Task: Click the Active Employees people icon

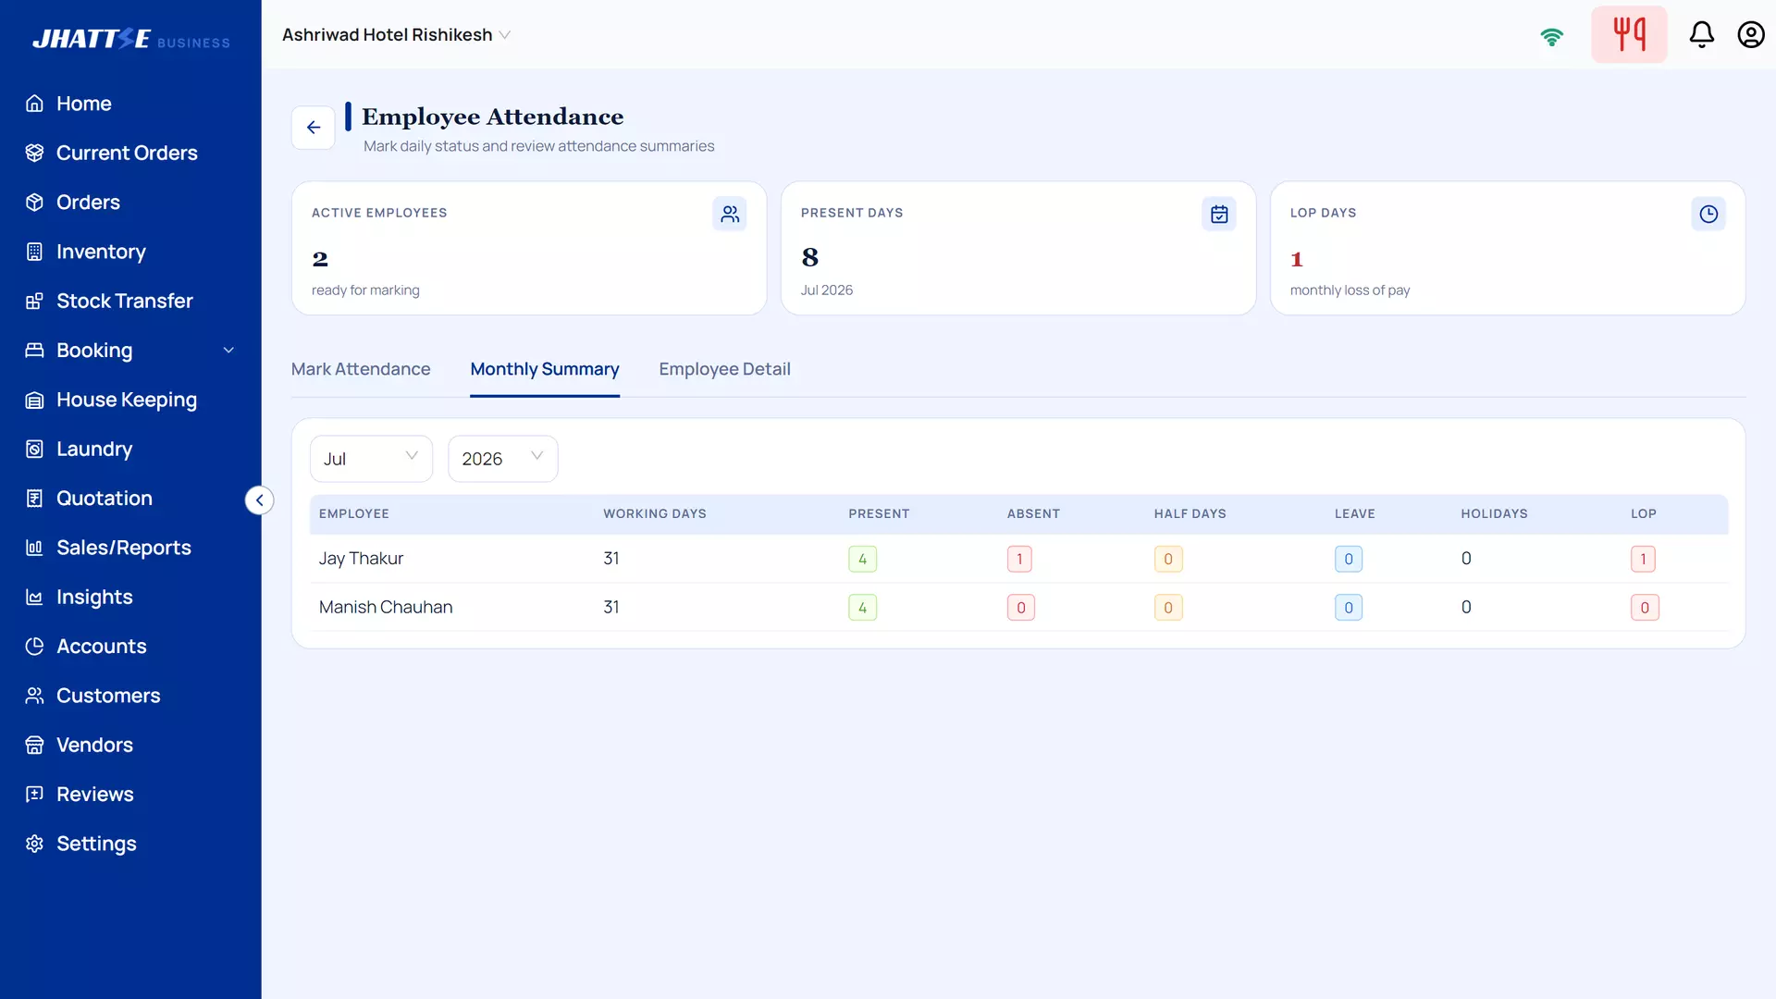Action: [730, 214]
